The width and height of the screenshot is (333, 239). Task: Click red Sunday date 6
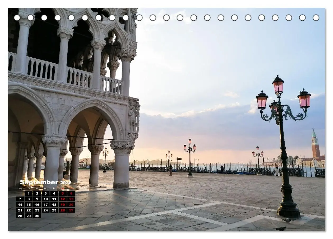click(71, 193)
